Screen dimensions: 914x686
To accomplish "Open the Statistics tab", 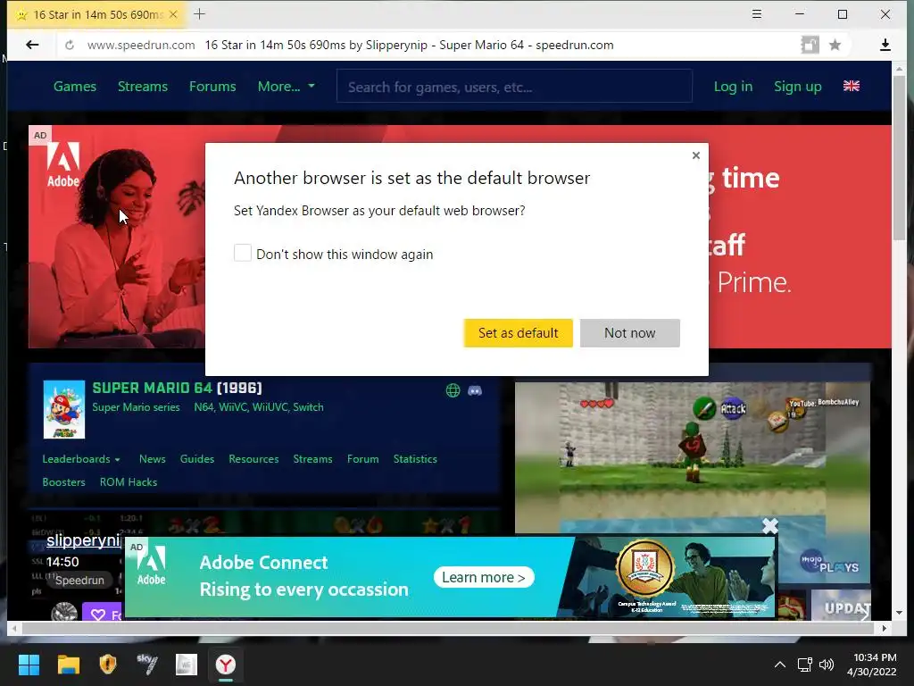I will 415,459.
